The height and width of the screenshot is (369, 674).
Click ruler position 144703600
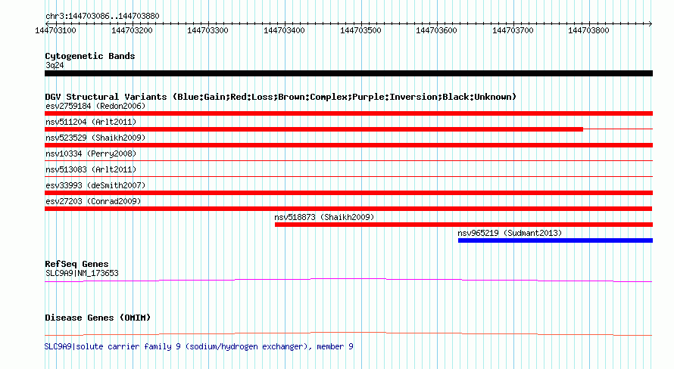tap(436, 30)
